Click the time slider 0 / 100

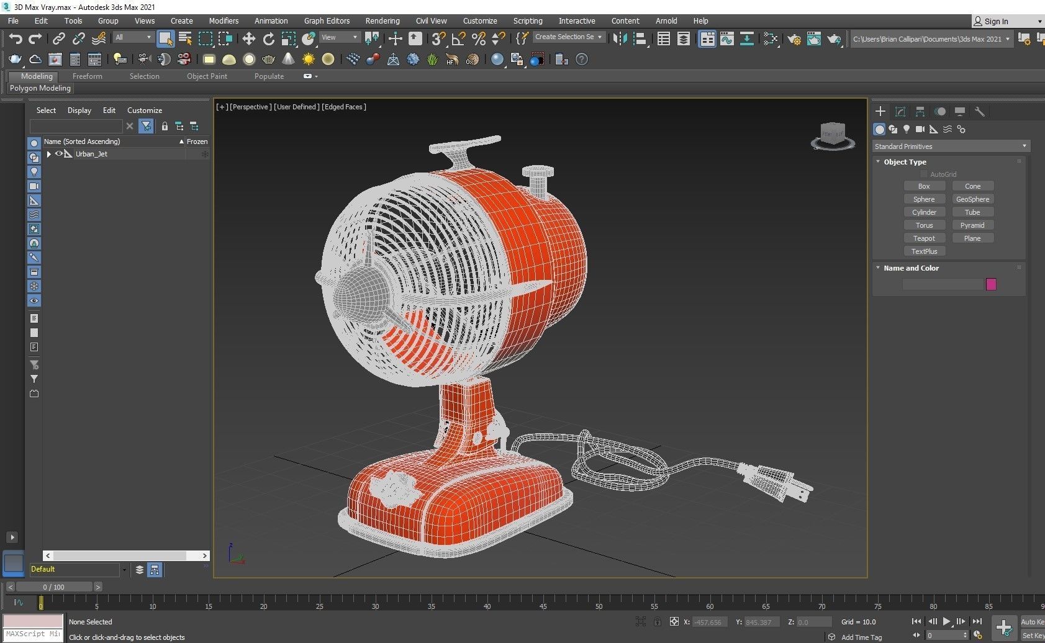53,587
